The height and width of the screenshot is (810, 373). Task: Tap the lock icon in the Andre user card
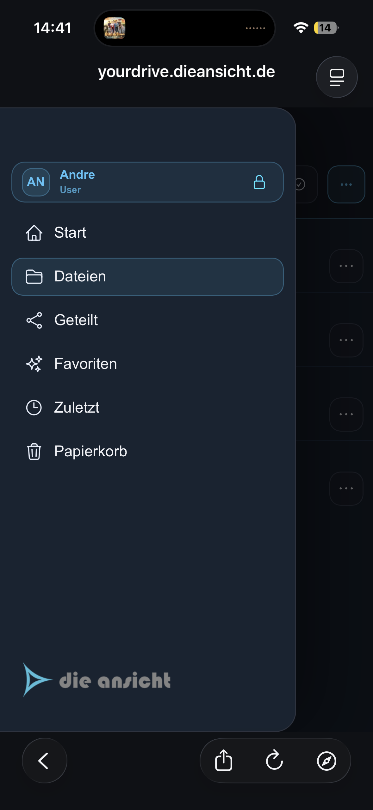click(259, 182)
